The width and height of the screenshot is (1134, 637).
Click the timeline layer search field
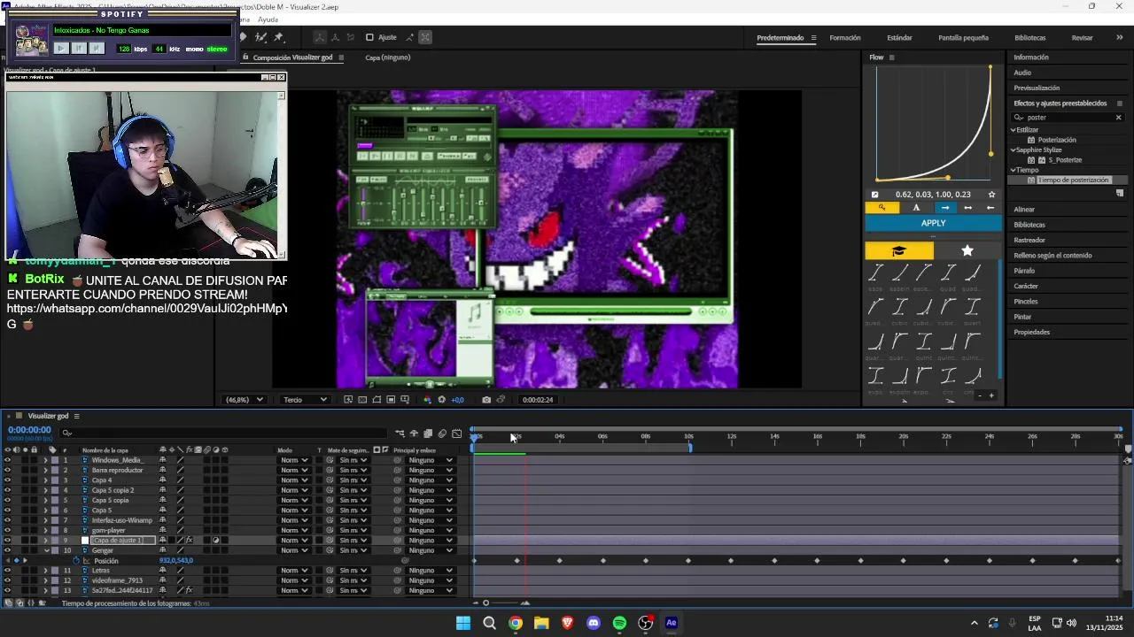[x=224, y=433]
